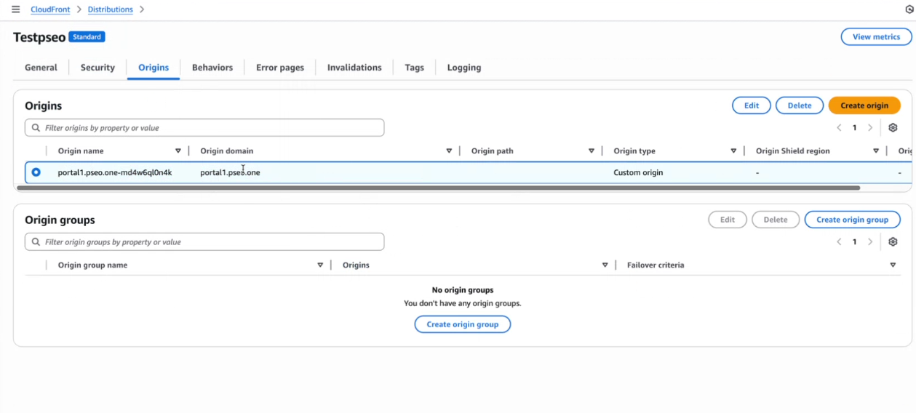Image resolution: width=916 pixels, height=413 pixels.
Task: Click the Origin domain column header
Action: click(x=227, y=151)
